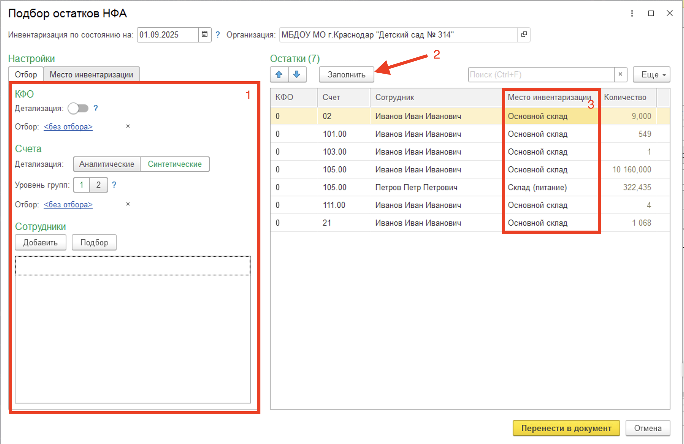Move row down with blue down arrow

(x=297, y=75)
